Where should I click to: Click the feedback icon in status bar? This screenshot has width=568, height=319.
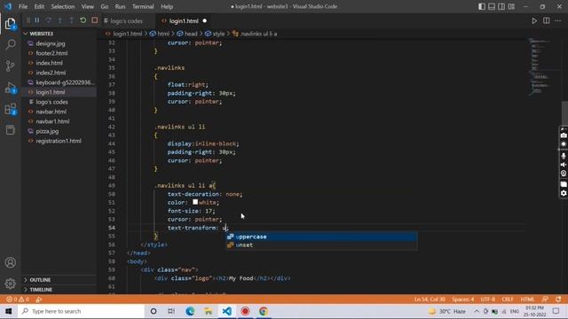[x=545, y=300]
